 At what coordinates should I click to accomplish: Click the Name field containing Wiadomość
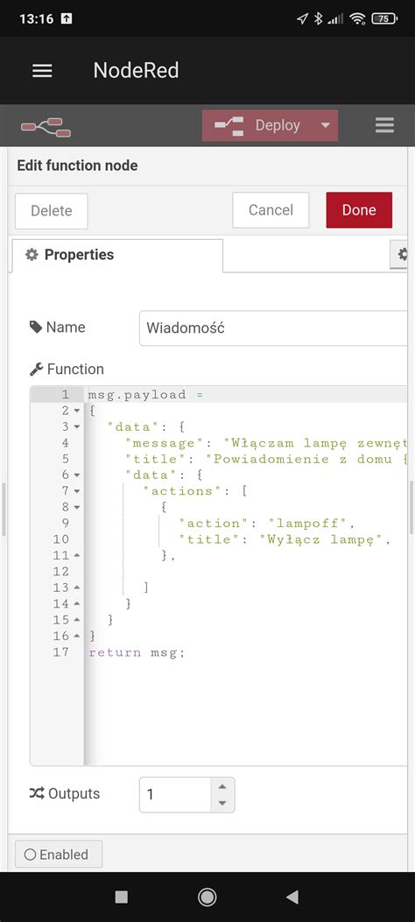coord(273,328)
